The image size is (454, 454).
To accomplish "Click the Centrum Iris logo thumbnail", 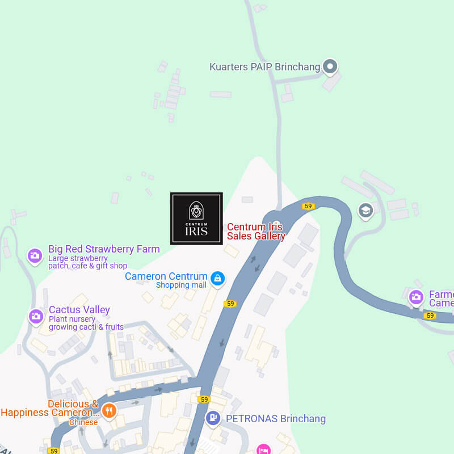I will 196,218.
